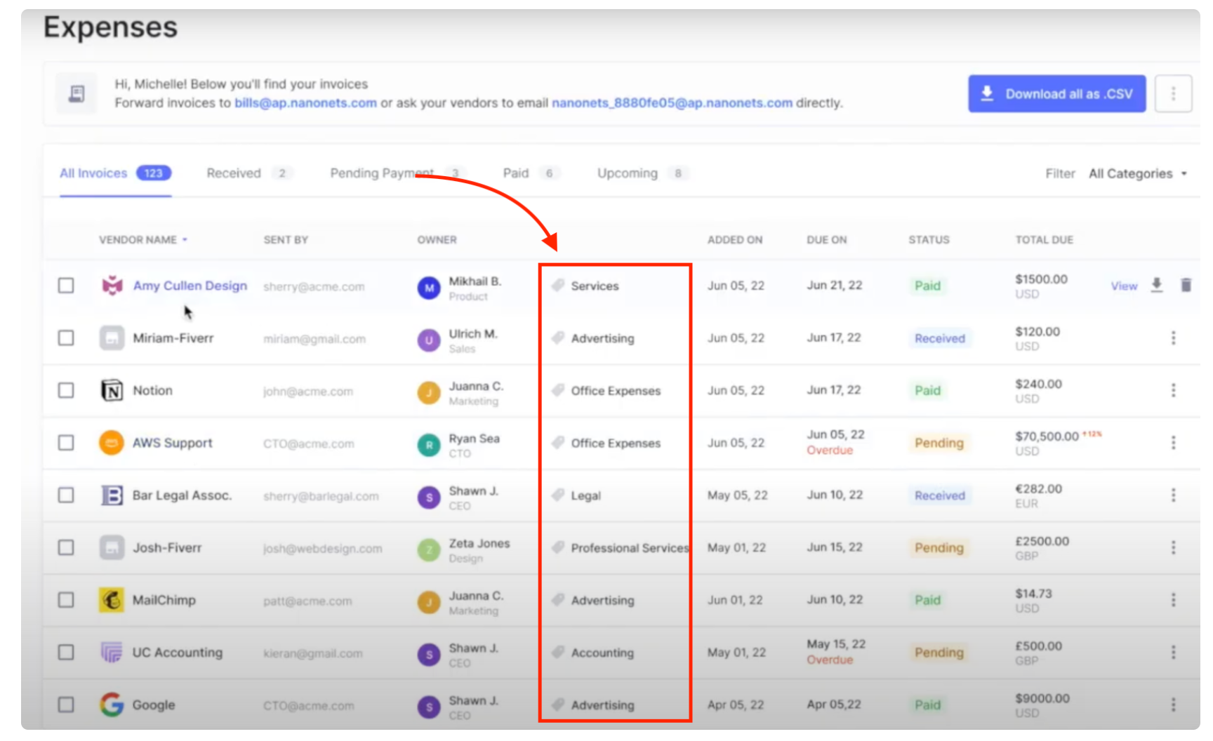The height and width of the screenshot is (741, 1213).
Task: Expand the All Categories filter dropdown
Action: click(1137, 173)
